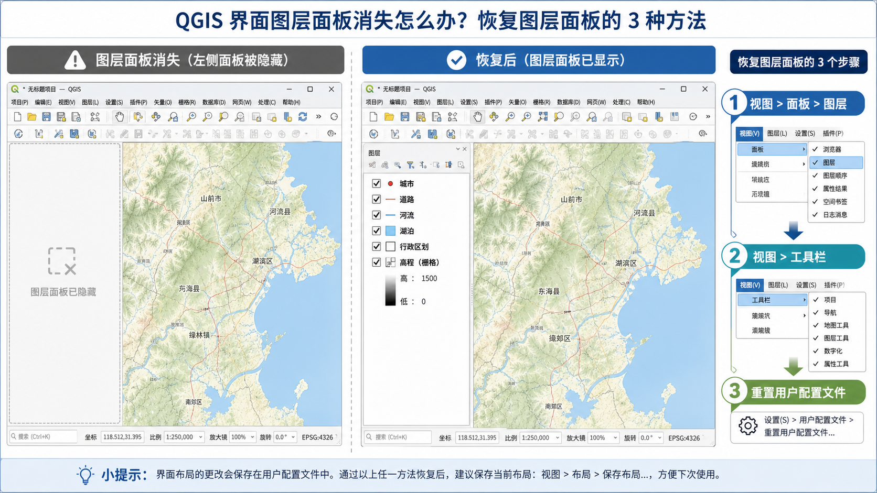This screenshot has width=877, height=493.
Task: Click Zoom Full extent icon in right window
Action: pos(543,116)
